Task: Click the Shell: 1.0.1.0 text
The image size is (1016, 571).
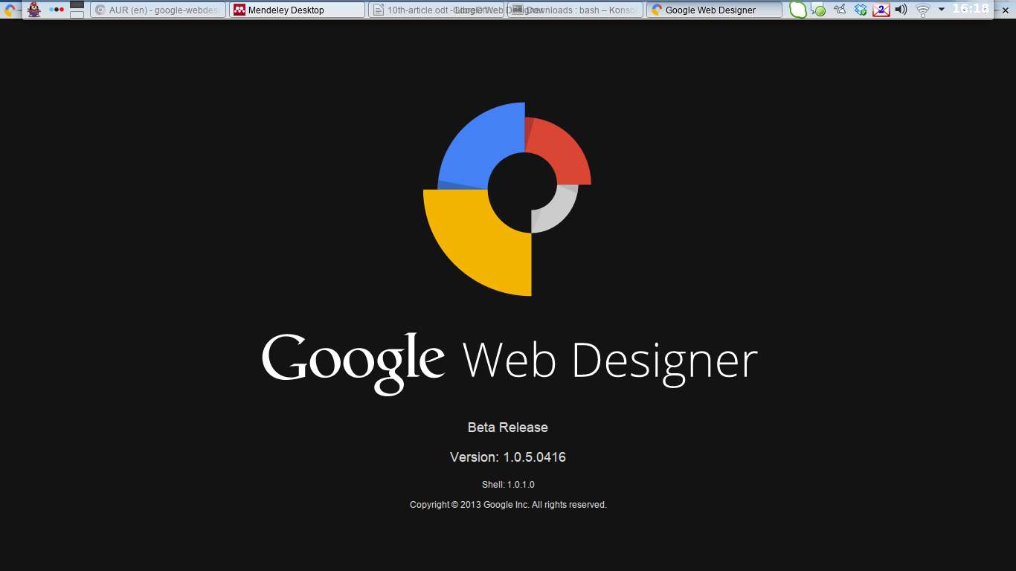Action: (508, 485)
